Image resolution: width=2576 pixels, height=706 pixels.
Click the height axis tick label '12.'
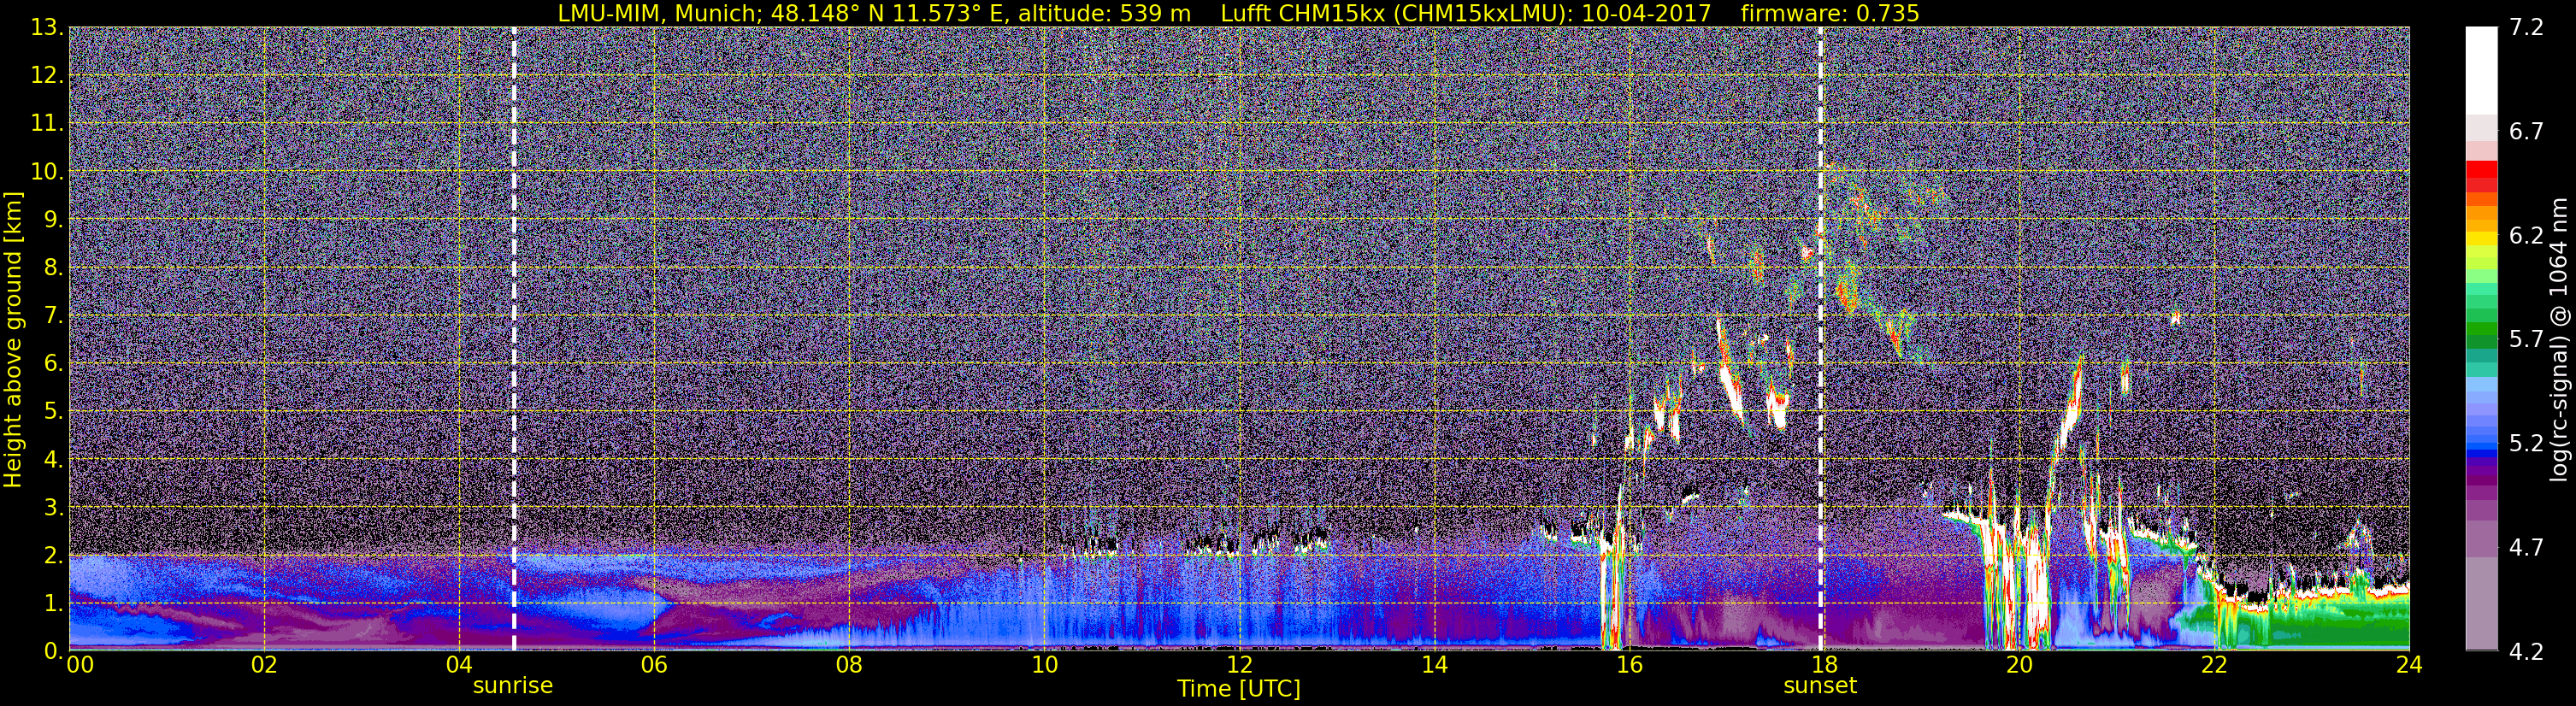(x=47, y=76)
